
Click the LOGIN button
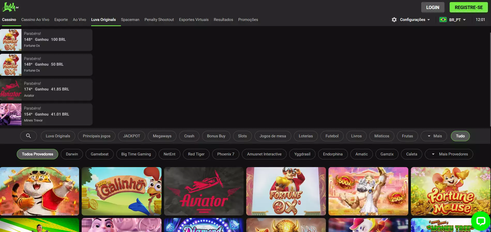click(433, 8)
